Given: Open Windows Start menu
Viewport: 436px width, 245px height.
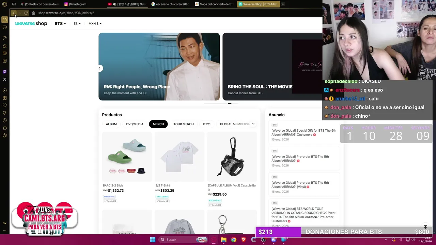Looking at the screenshot, I should coord(153,240).
